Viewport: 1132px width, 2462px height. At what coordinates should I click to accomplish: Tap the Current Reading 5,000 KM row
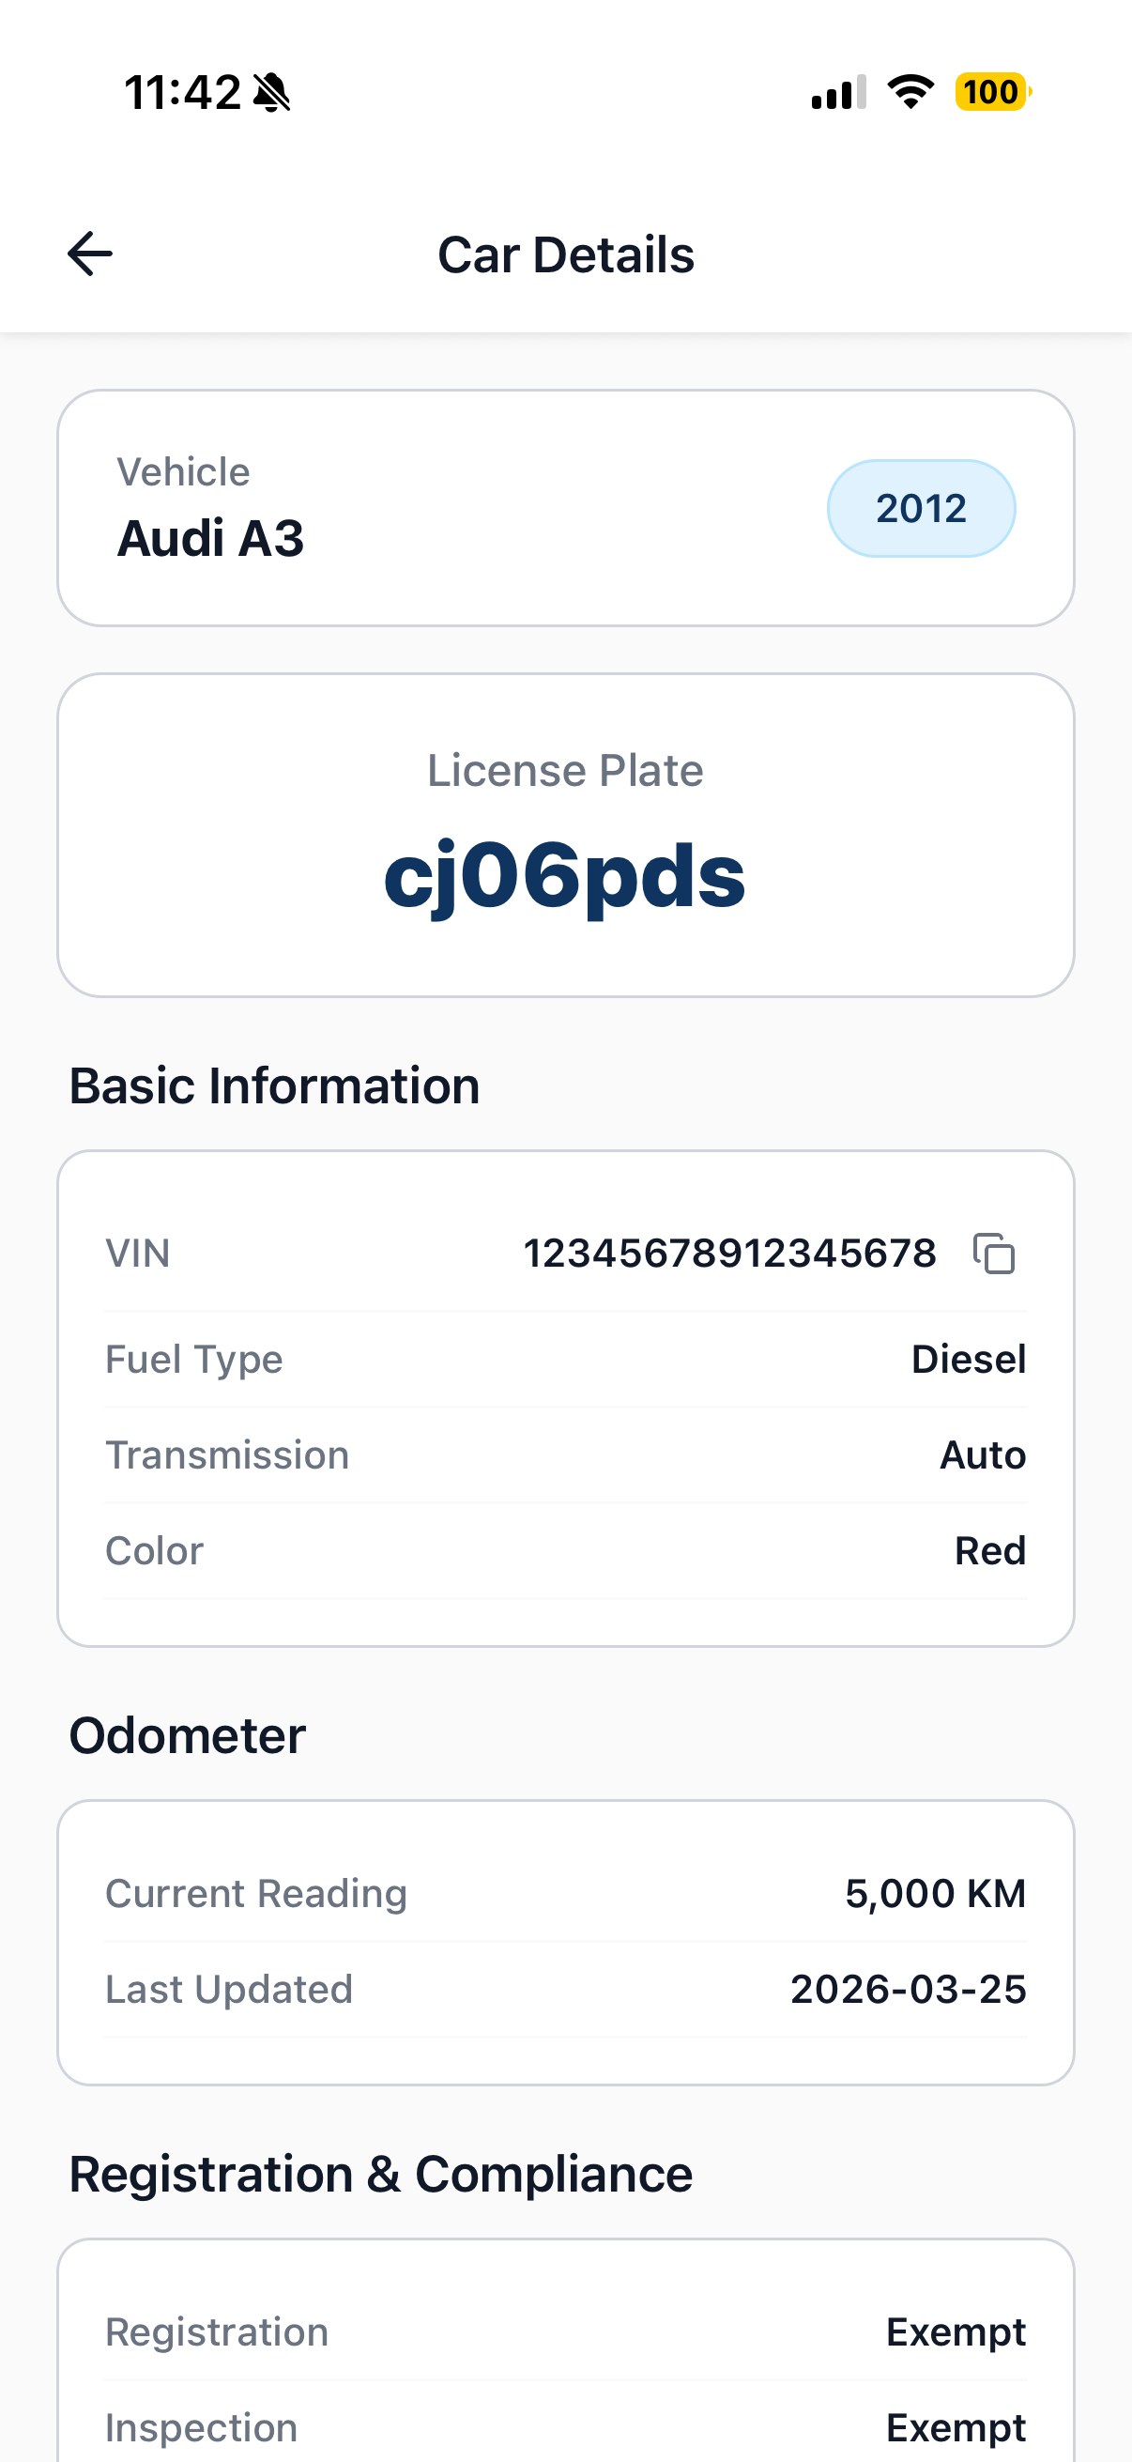tap(565, 1893)
